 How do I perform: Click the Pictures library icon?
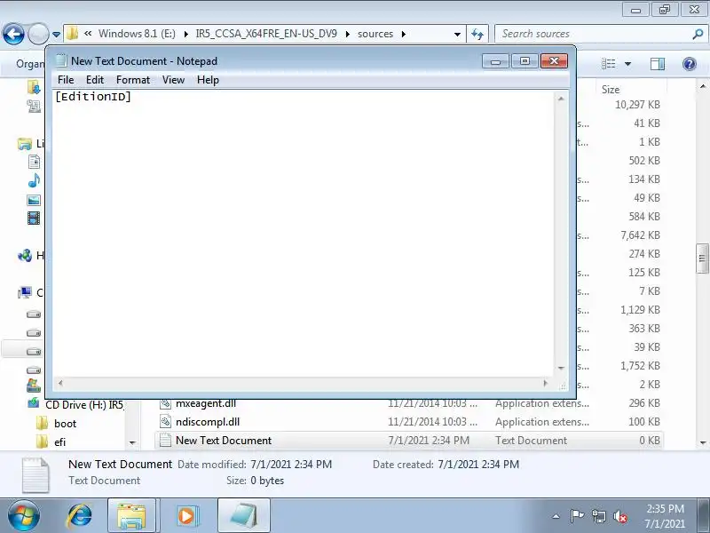[x=34, y=200]
